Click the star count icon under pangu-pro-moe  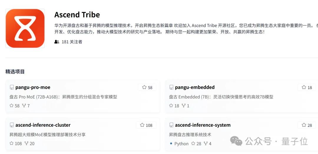[11, 106]
